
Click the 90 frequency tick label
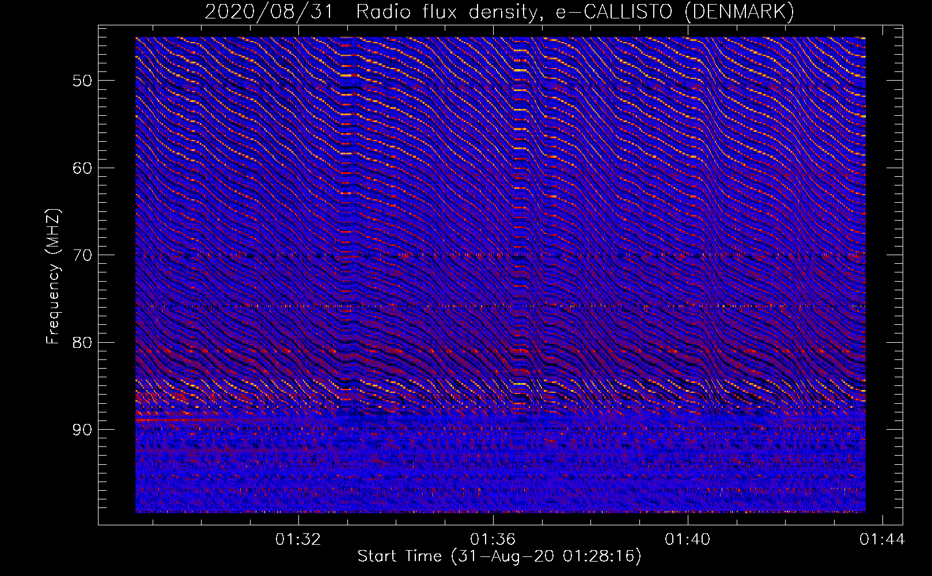(x=82, y=430)
